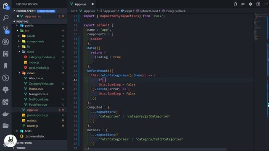Viewport: 269px width, 151px height.
Task: Open the Search view in activity bar
Action: point(5,18)
